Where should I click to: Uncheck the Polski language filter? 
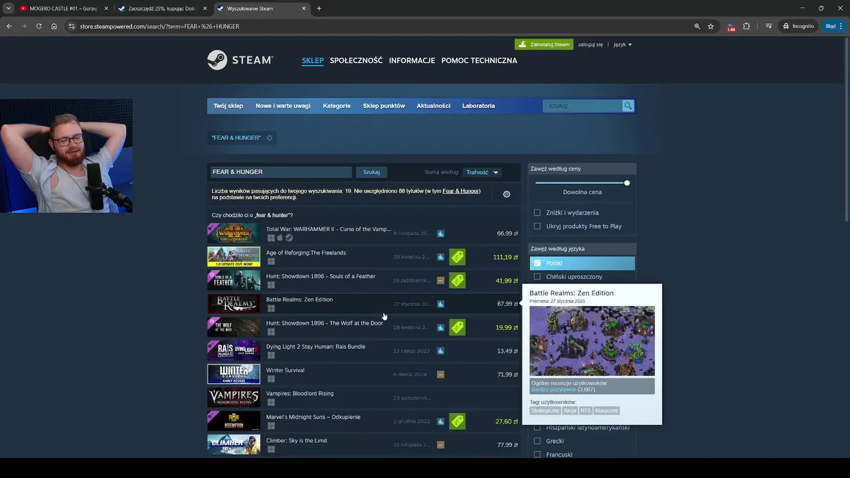[537, 263]
